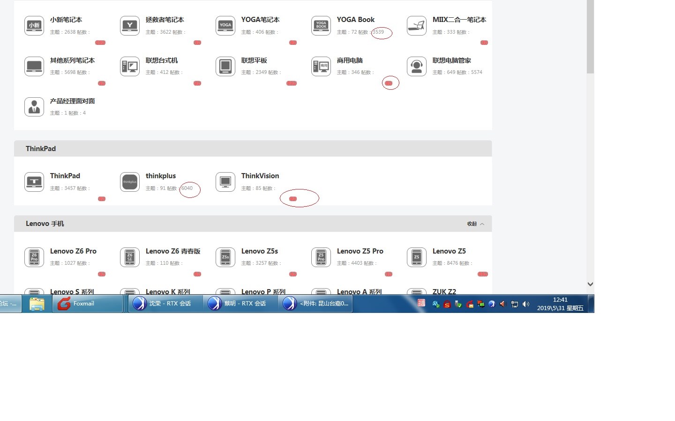This screenshot has height=421, width=675.
Task: Open the 产品经理面对面 title link
Action: pos(73,101)
